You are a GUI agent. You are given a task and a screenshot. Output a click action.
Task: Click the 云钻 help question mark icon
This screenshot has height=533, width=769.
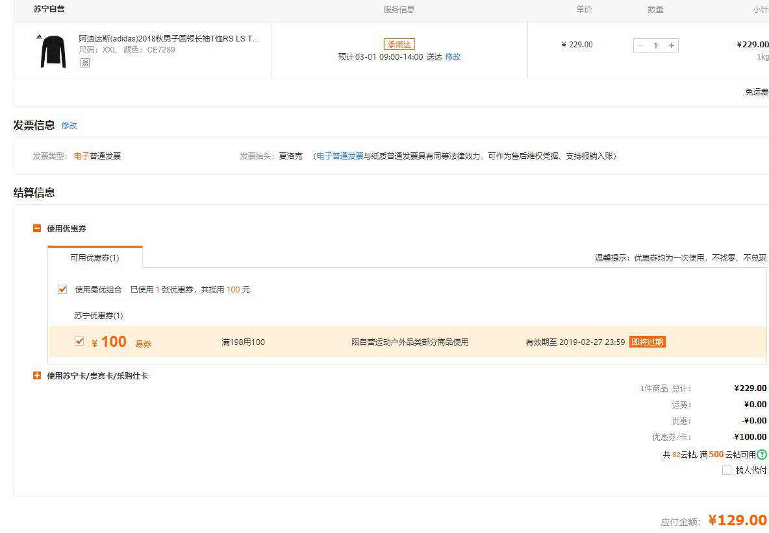click(761, 454)
